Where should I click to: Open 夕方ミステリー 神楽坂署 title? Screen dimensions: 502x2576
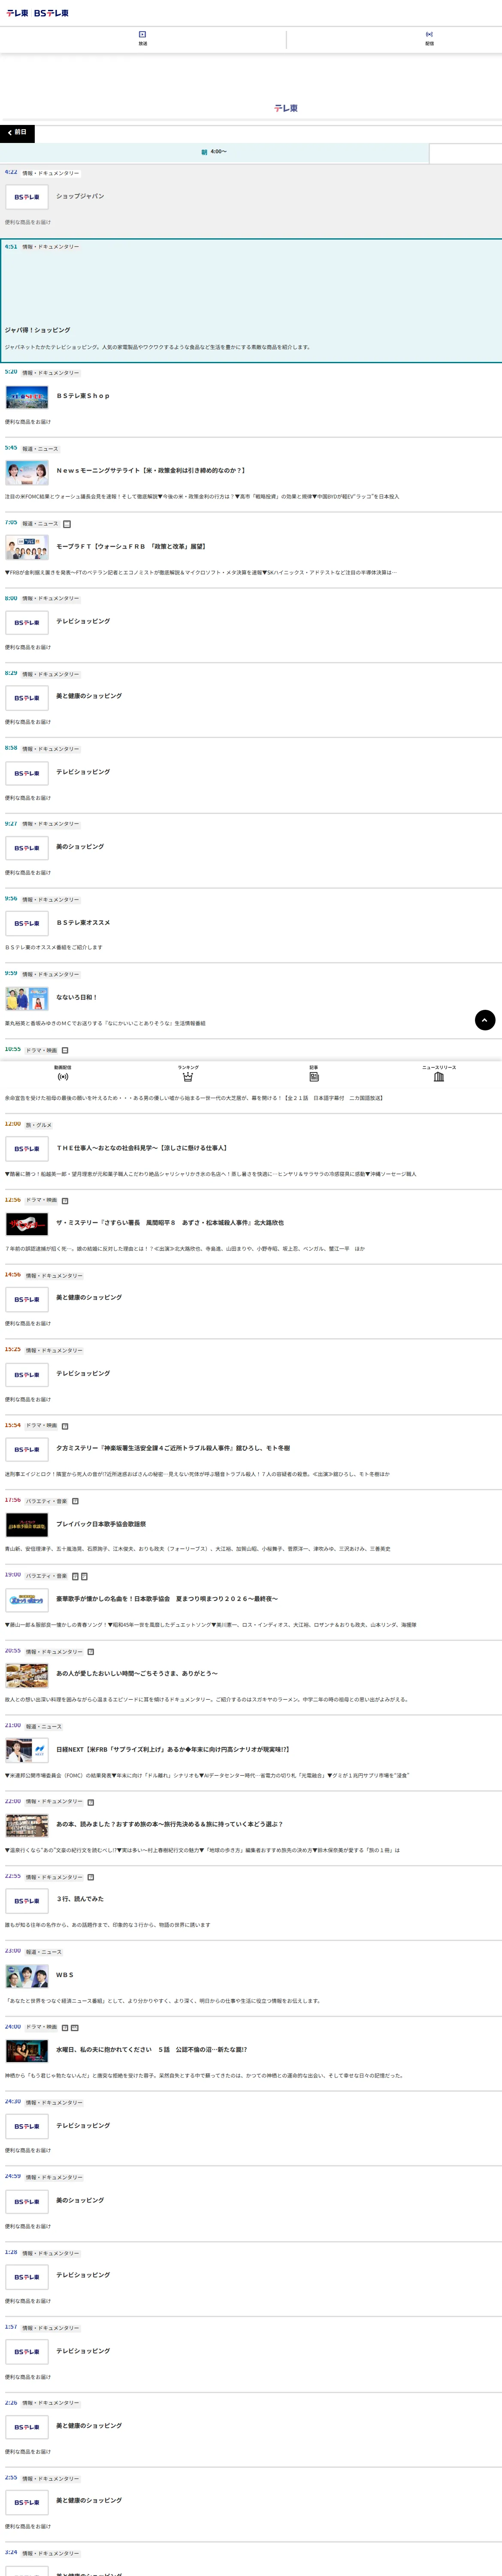[x=173, y=1448]
